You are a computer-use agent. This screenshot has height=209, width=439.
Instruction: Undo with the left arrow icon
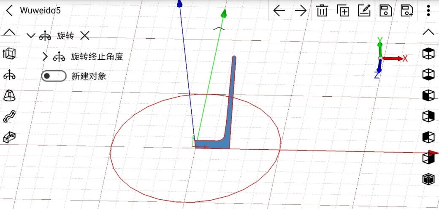click(279, 11)
